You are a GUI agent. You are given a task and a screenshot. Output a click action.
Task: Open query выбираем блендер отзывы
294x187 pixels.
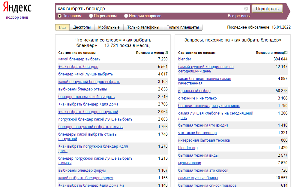pos(82,89)
